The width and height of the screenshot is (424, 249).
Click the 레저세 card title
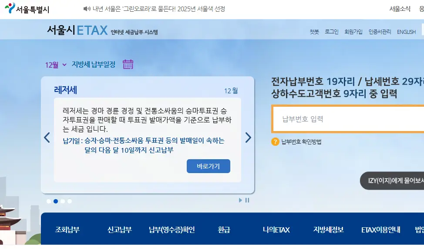click(65, 90)
